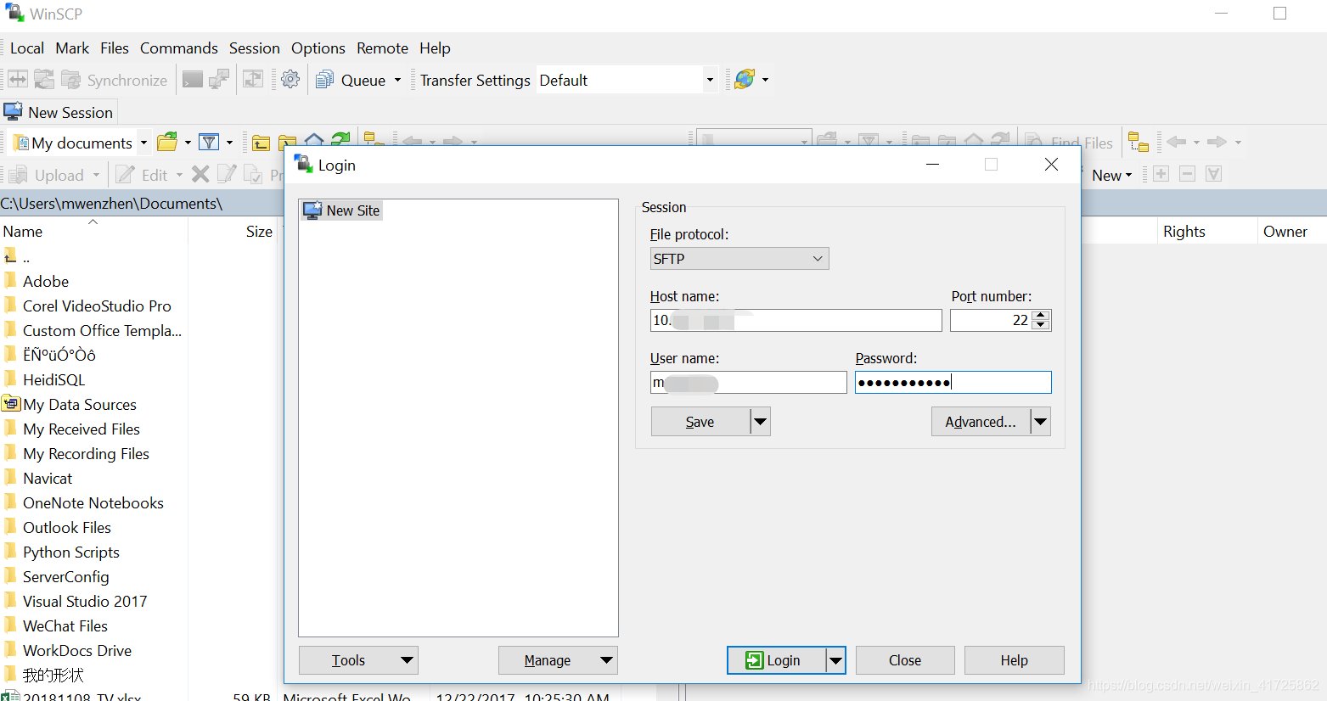Click the local panel filter icon
Image resolution: width=1327 pixels, height=701 pixels.
click(x=209, y=142)
